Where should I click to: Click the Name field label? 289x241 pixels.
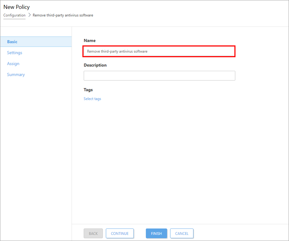(x=90, y=41)
